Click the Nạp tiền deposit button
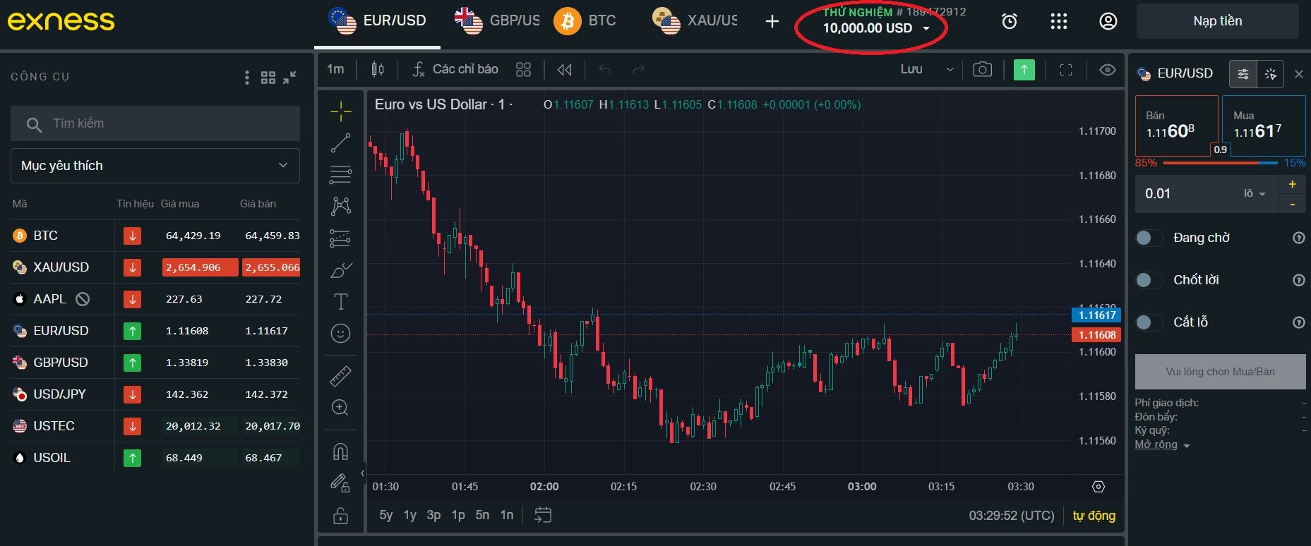The image size is (1311, 546). (1217, 21)
